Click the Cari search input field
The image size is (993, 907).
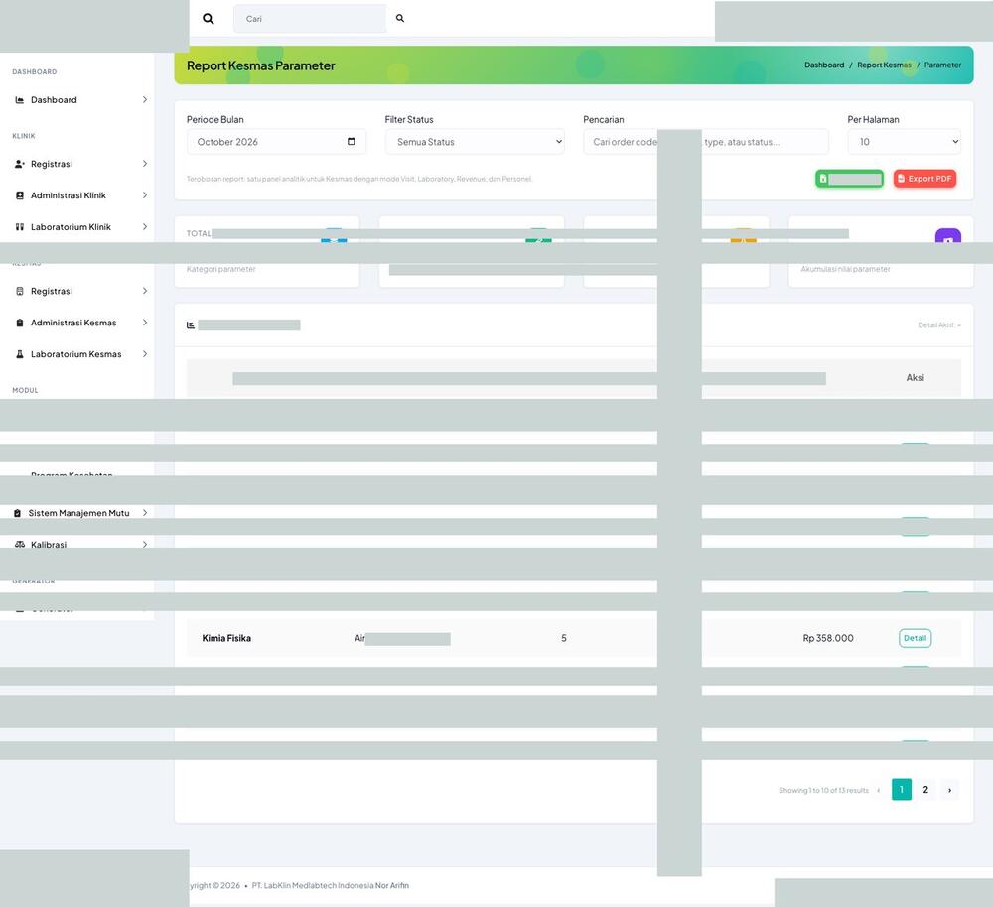point(310,19)
